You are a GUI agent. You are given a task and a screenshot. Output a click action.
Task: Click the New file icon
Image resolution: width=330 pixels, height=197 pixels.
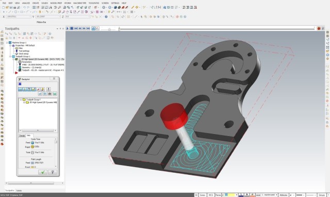(4, 7)
